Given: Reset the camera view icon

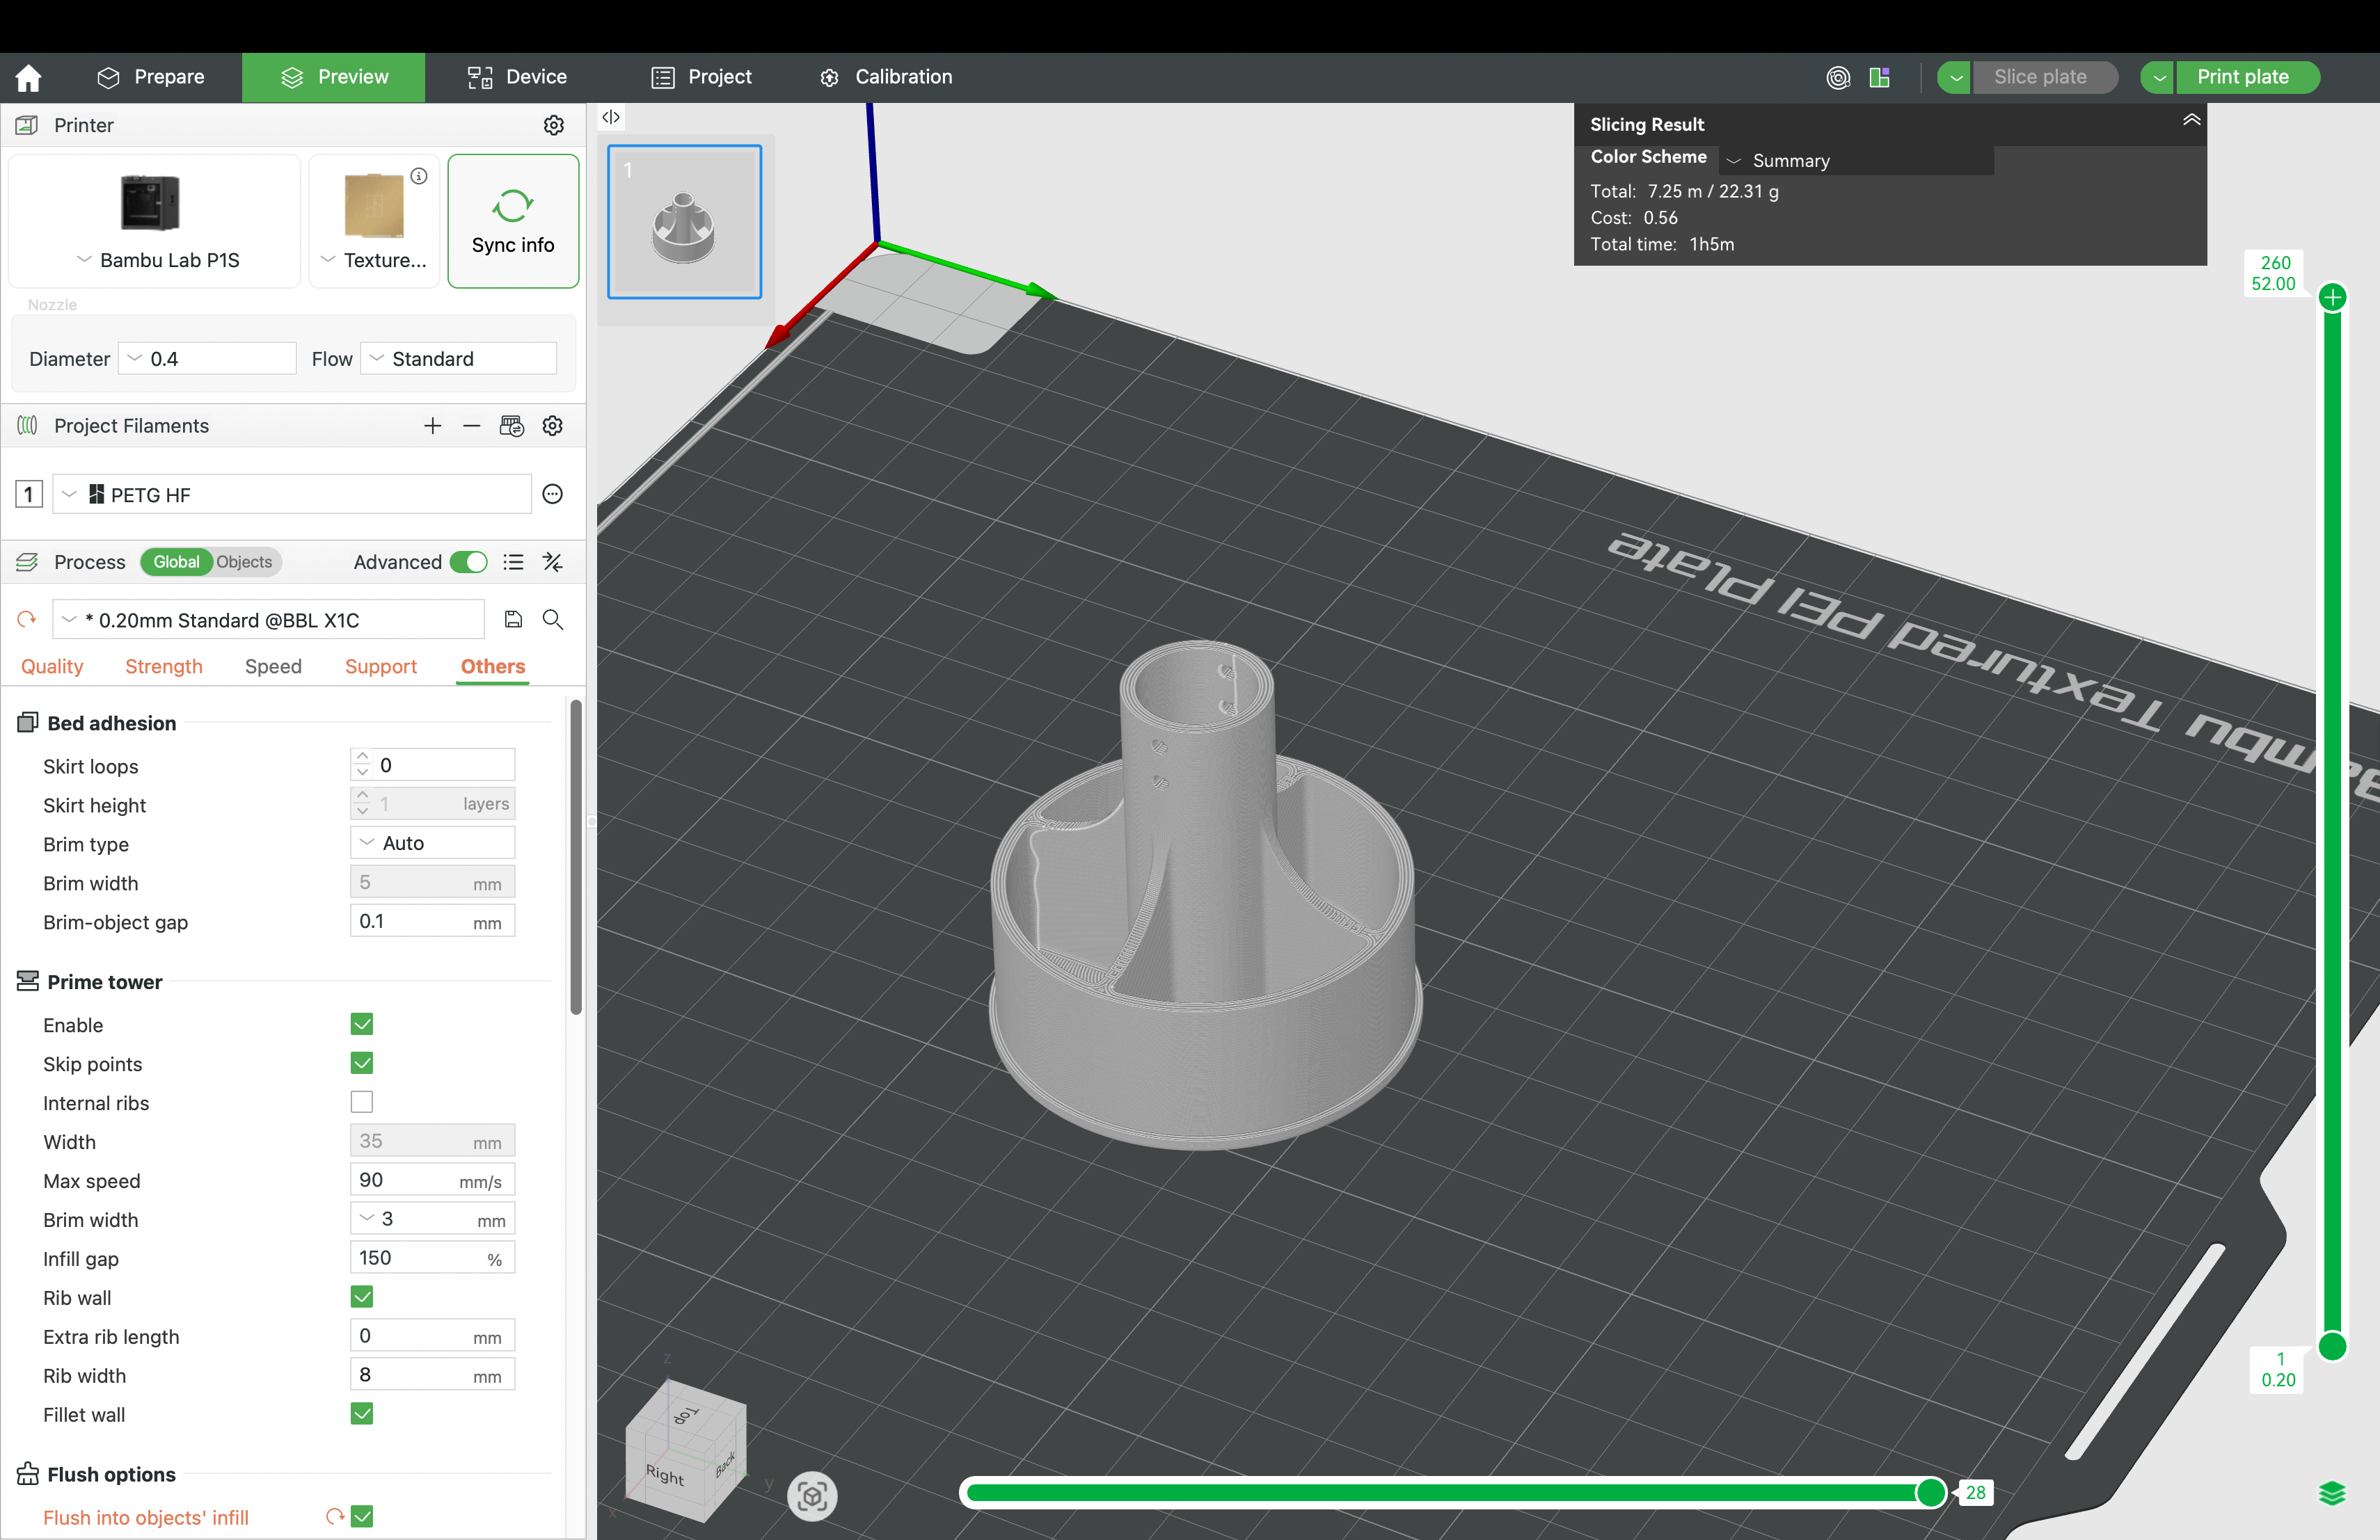Looking at the screenshot, I should click(x=811, y=1495).
